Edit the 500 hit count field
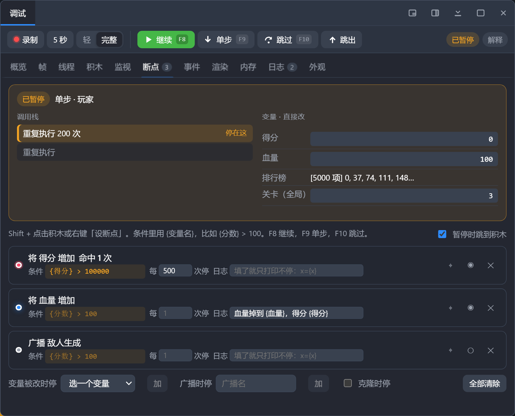This screenshot has height=416, width=515. [x=176, y=271]
